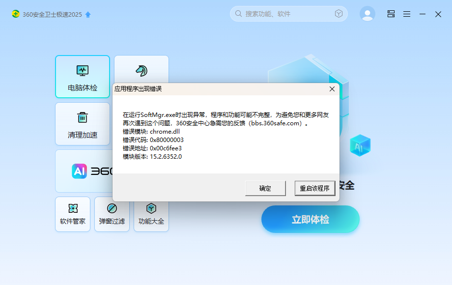Click the search magnifier icon
The width and height of the screenshot is (452, 285).
(238, 14)
